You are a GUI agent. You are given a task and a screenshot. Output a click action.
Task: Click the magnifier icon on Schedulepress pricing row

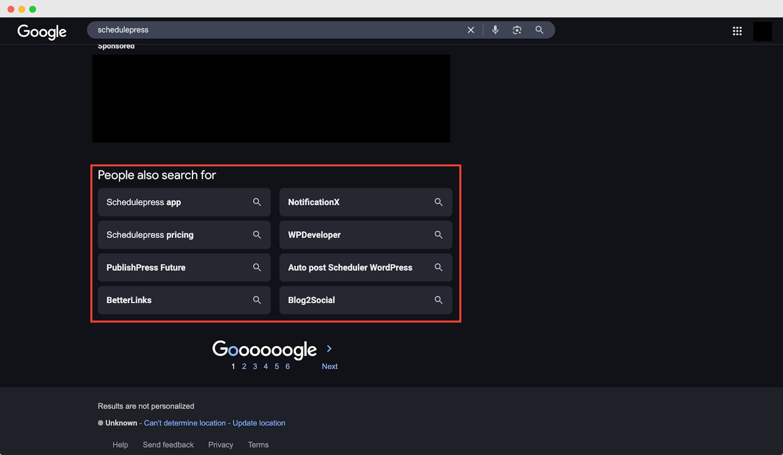coord(257,235)
